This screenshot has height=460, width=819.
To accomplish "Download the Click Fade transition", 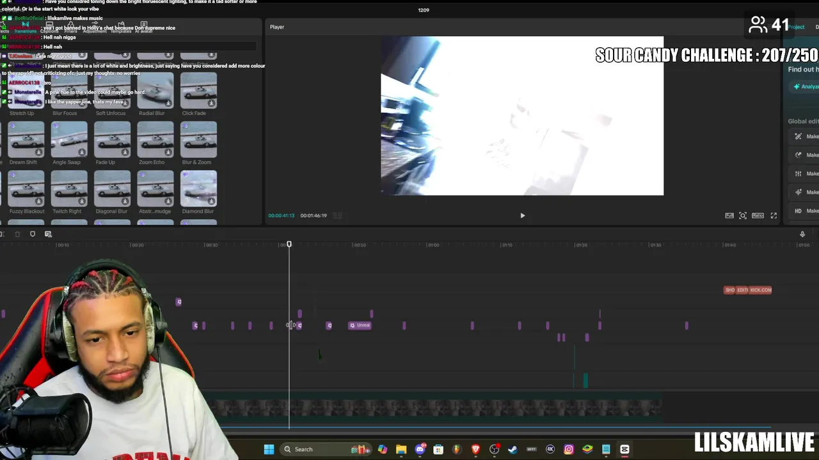I will (211, 103).
